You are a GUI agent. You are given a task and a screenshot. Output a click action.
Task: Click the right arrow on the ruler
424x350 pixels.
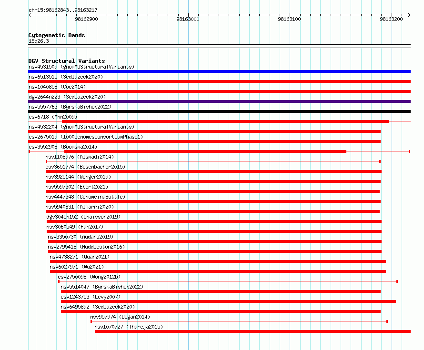(409, 15)
